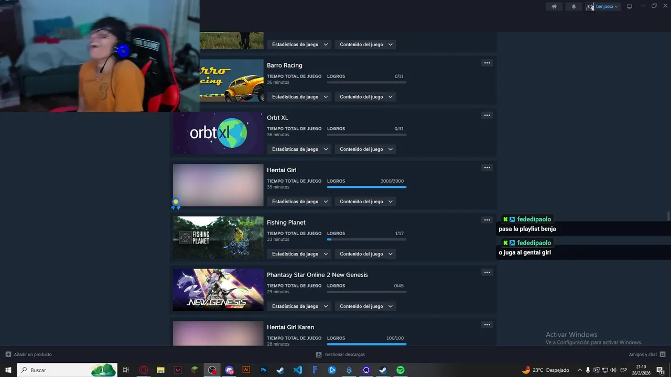This screenshot has height=377, width=671.
Task: Open the Orbt XL cover thumbnail
Action: tap(218, 133)
